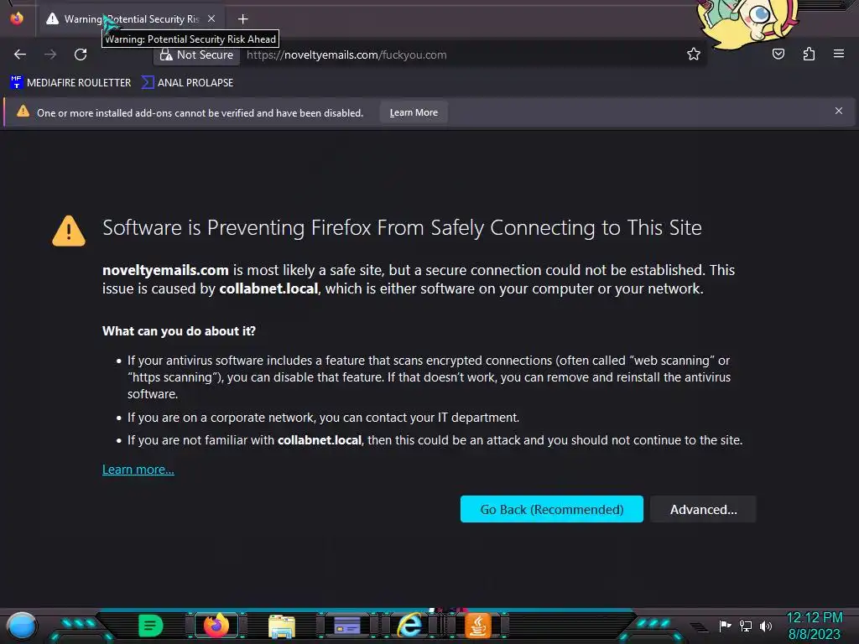This screenshot has width=859, height=644.
Task: Bookmark this page with the star icon
Action: (x=694, y=55)
